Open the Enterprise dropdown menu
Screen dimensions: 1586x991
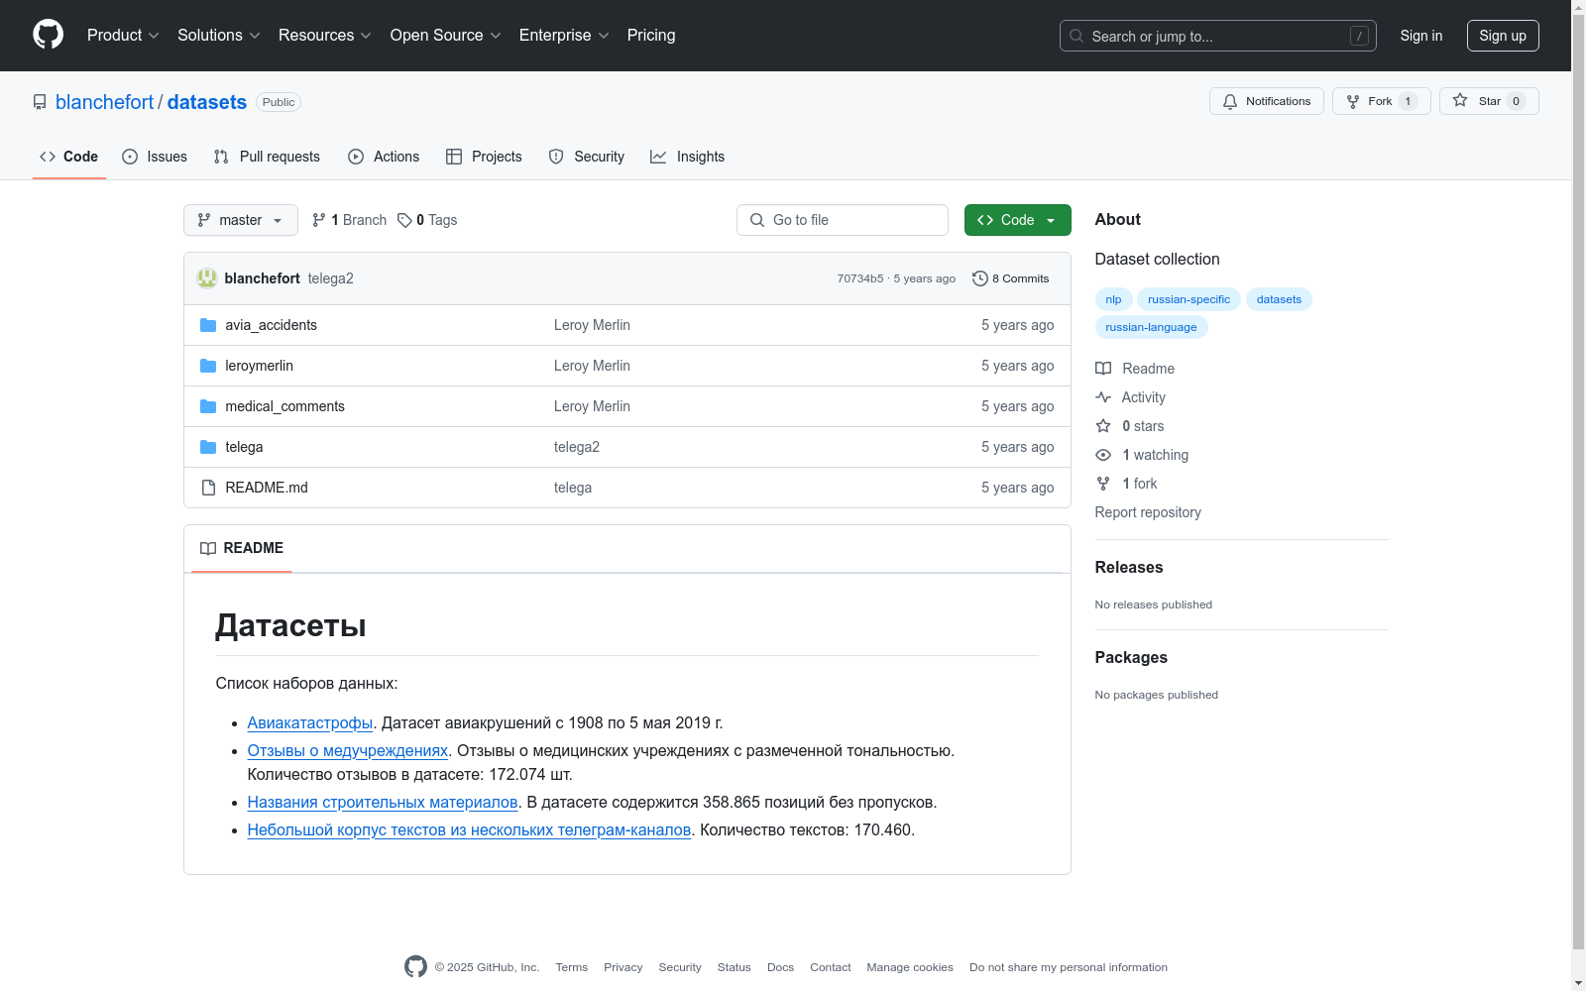tap(564, 35)
